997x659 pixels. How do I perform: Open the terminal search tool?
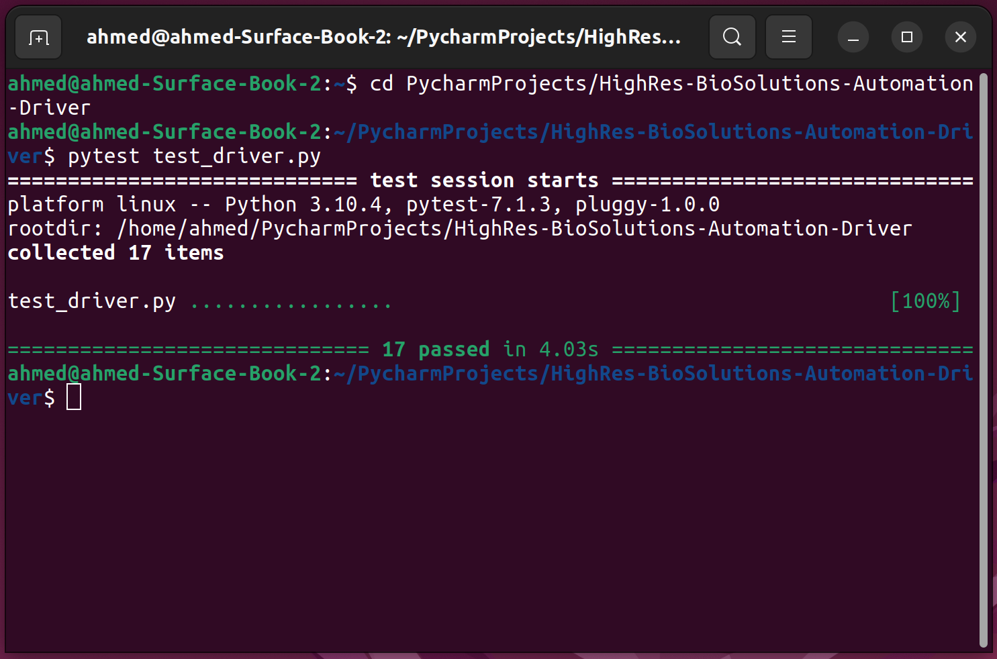click(732, 37)
